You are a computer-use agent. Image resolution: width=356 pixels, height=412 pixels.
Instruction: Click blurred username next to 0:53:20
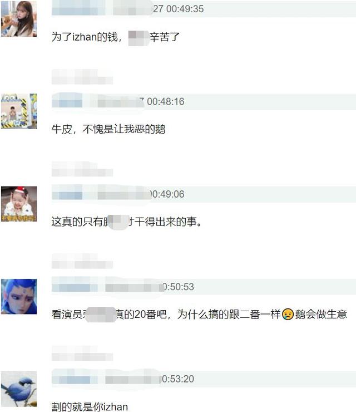click(x=106, y=379)
